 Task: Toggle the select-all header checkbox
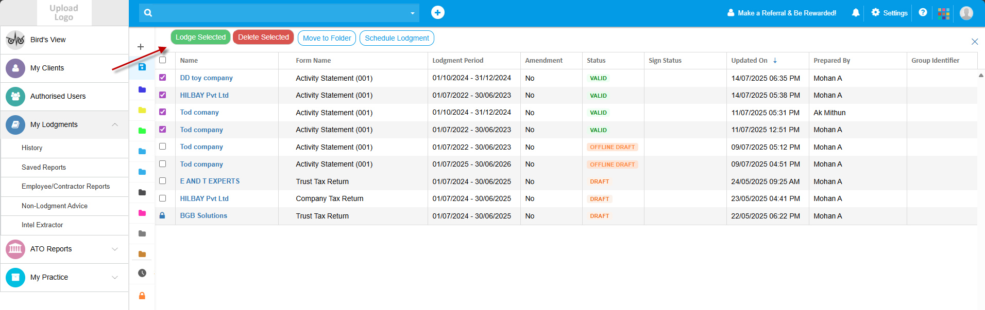coord(163,60)
